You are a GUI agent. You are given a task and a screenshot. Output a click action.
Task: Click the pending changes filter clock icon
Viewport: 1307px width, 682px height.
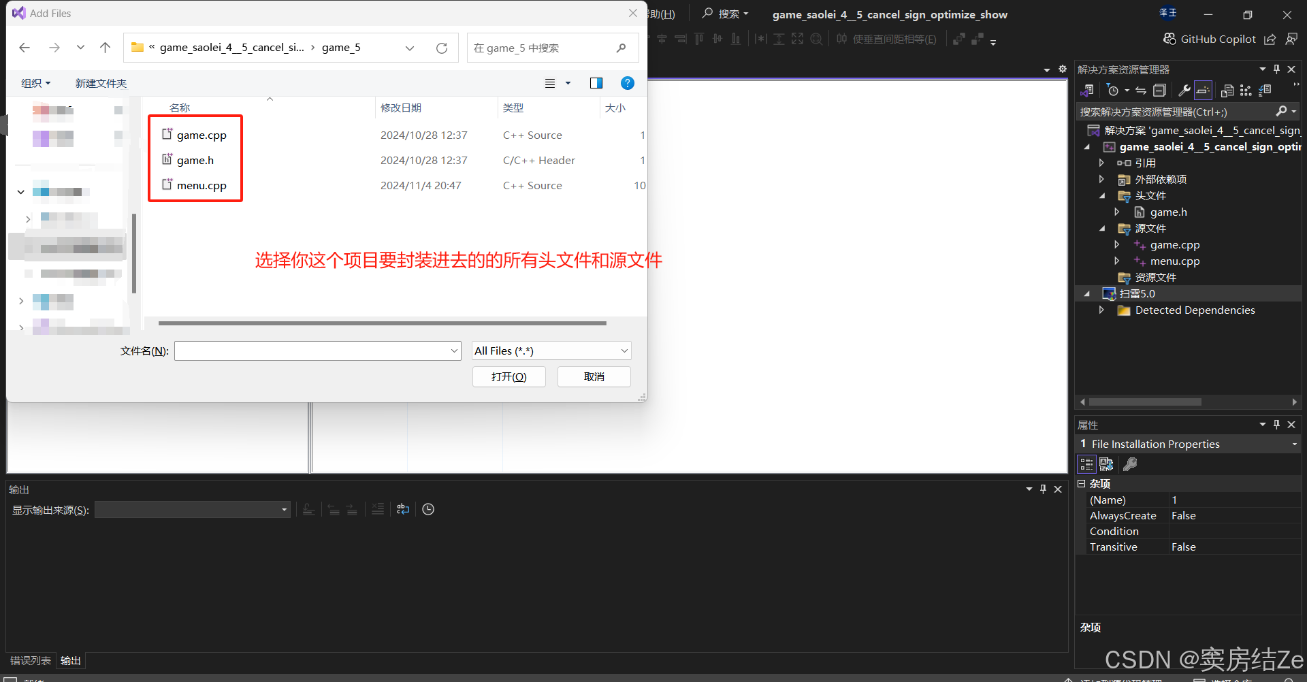1114,89
